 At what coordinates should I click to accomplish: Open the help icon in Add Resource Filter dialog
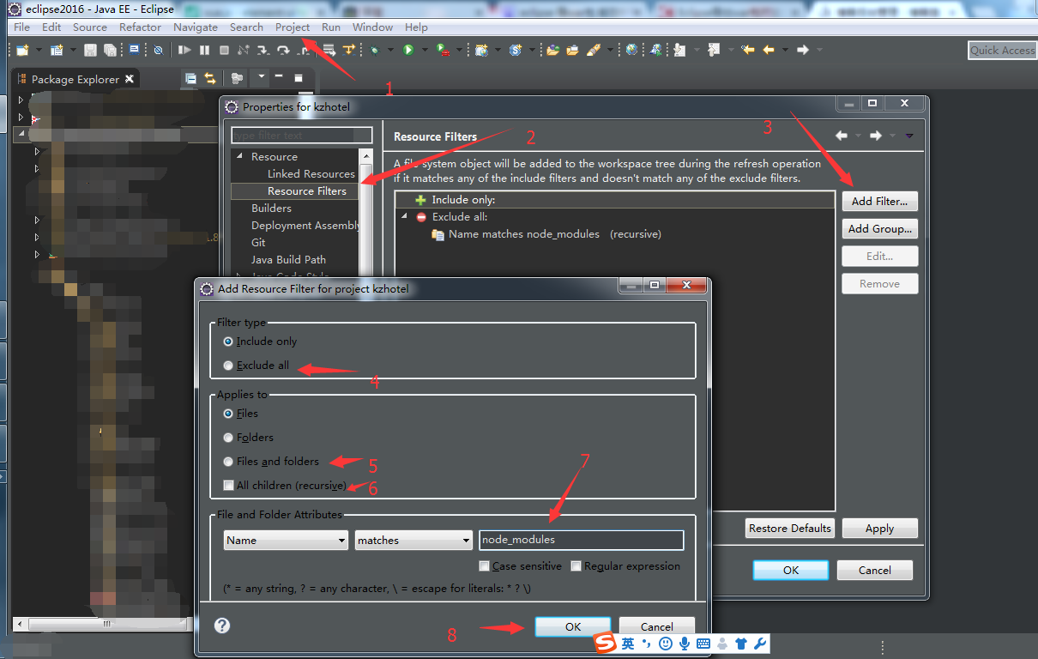click(x=221, y=626)
